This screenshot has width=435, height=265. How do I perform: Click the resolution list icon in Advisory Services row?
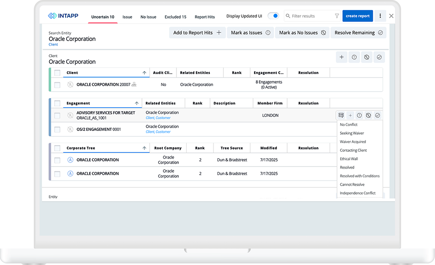(x=341, y=116)
